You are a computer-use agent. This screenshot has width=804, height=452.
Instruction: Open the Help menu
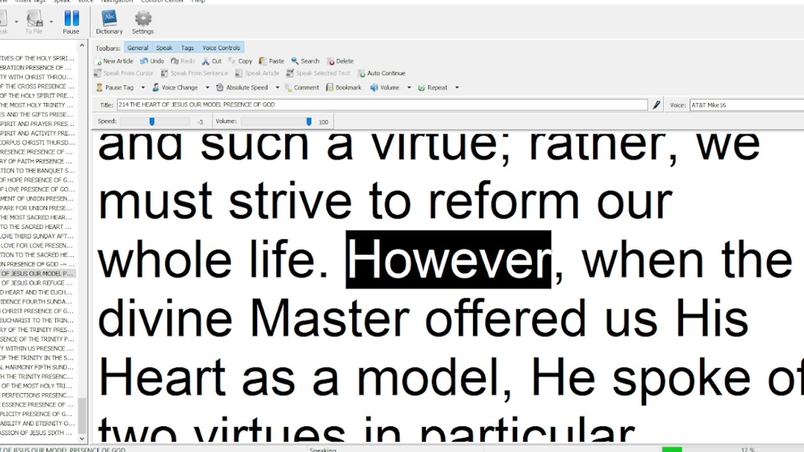pos(198,1)
